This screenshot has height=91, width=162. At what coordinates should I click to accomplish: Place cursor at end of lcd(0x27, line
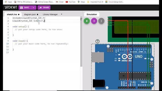(45, 21)
